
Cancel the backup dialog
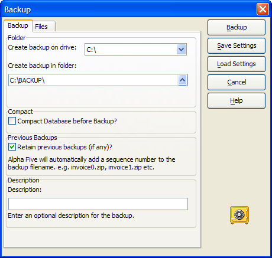(x=237, y=82)
